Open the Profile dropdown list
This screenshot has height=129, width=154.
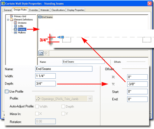[90, 99]
